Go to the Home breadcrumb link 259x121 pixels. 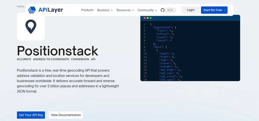(21, 7)
